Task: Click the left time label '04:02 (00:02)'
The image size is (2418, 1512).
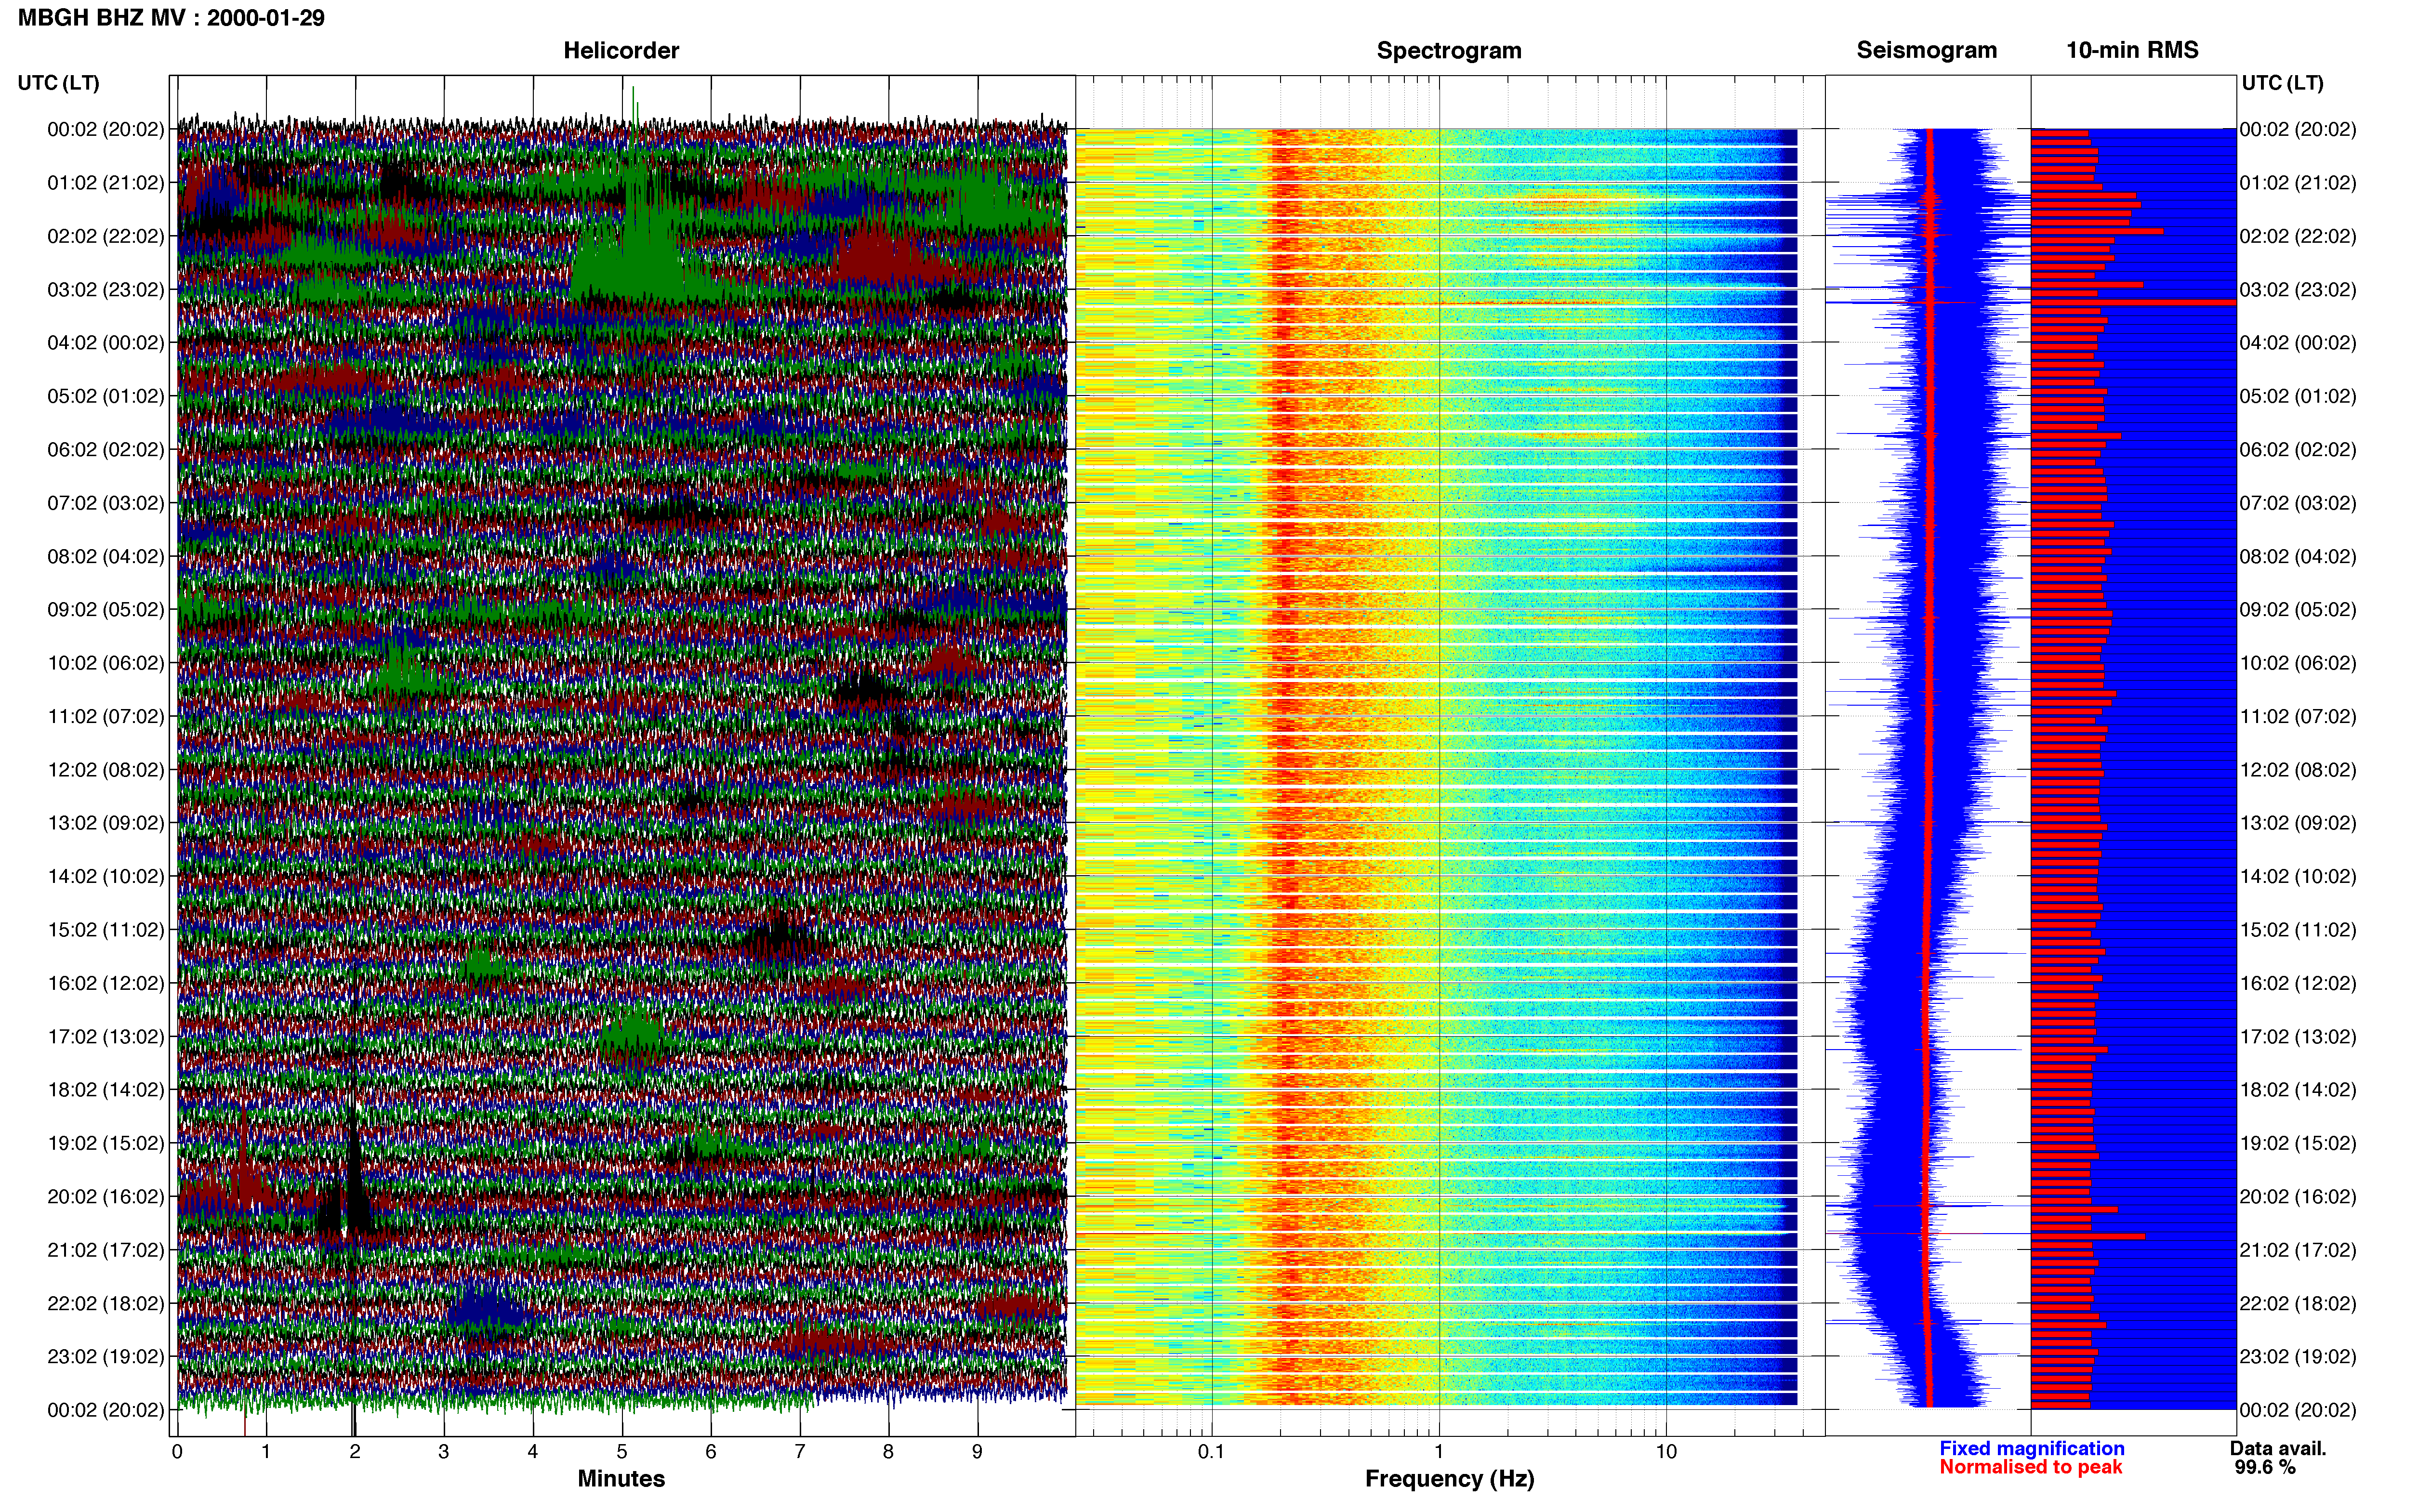Action: [x=106, y=343]
